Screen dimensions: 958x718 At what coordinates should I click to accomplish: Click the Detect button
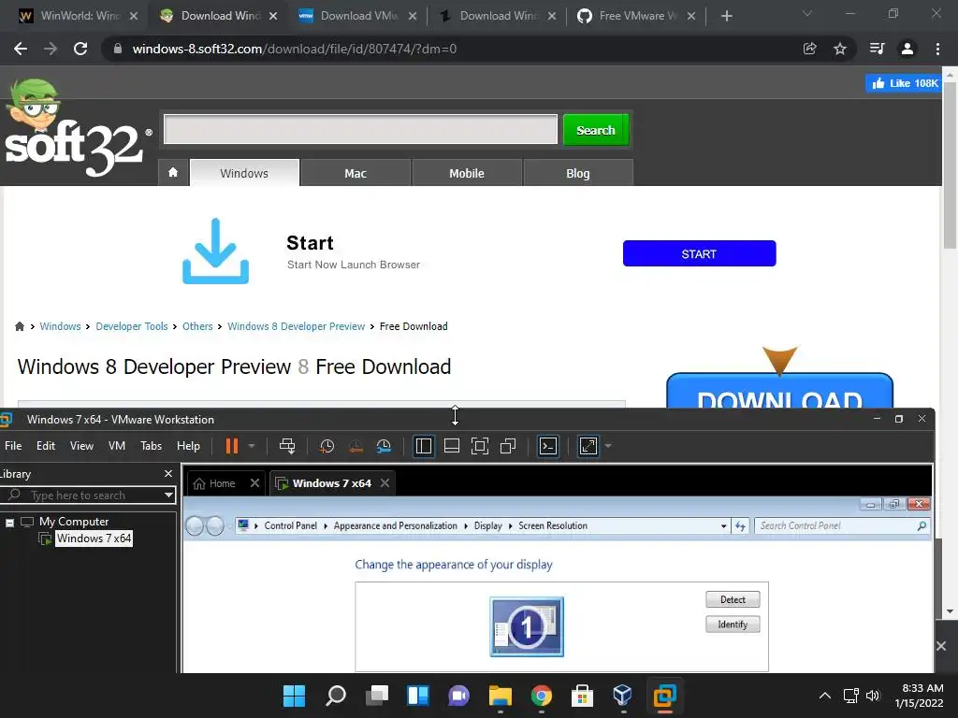(x=733, y=599)
